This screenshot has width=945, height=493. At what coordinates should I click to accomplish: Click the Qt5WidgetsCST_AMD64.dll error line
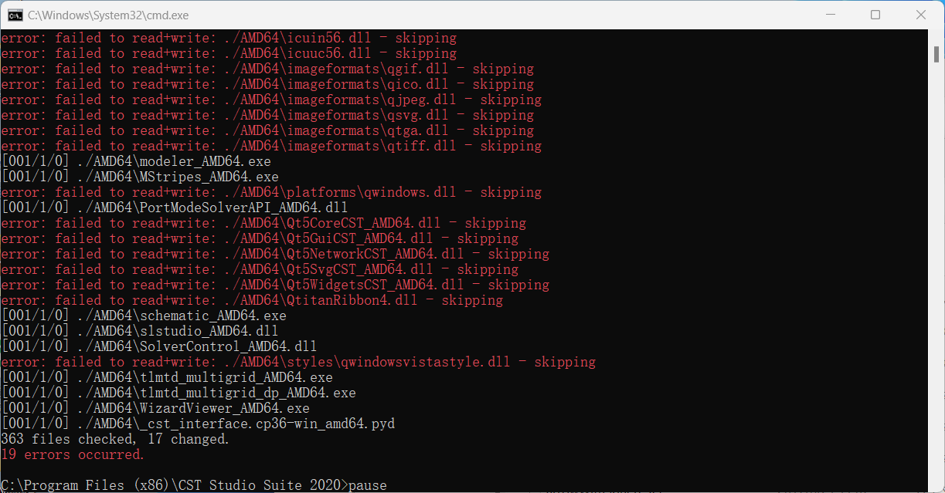275,285
